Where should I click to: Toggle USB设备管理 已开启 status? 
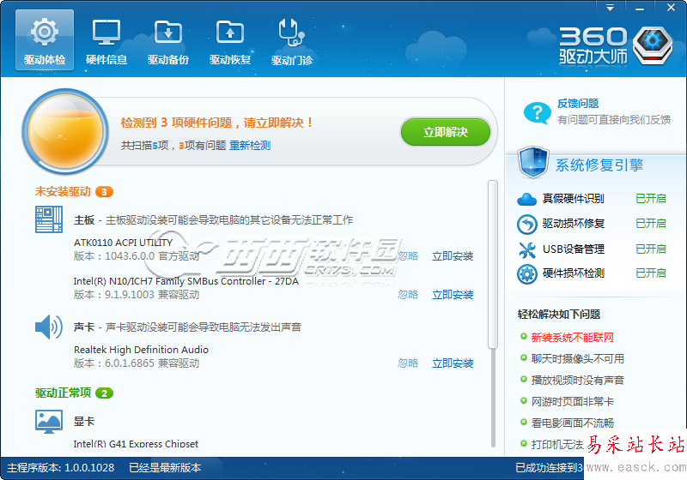click(651, 249)
